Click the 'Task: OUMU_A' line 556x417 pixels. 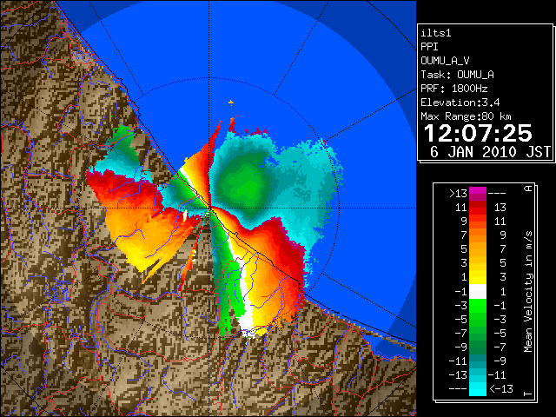coord(458,75)
